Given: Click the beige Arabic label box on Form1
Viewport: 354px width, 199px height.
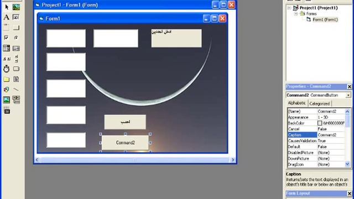Looking at the screenshot, I should (176, 38).
